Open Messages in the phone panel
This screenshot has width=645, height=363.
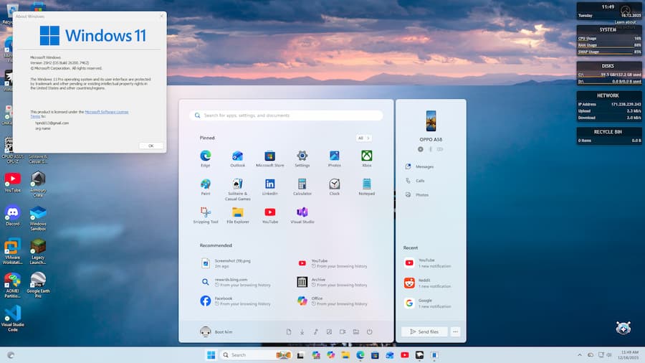(x=424, y=166)
